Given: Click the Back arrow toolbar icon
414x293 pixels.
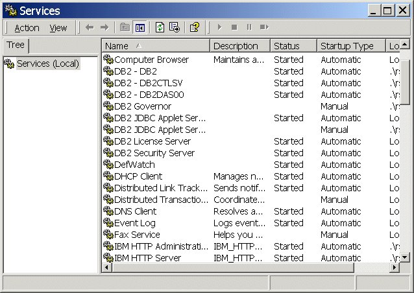Looking at the screenshot, I should coord(90,27).
